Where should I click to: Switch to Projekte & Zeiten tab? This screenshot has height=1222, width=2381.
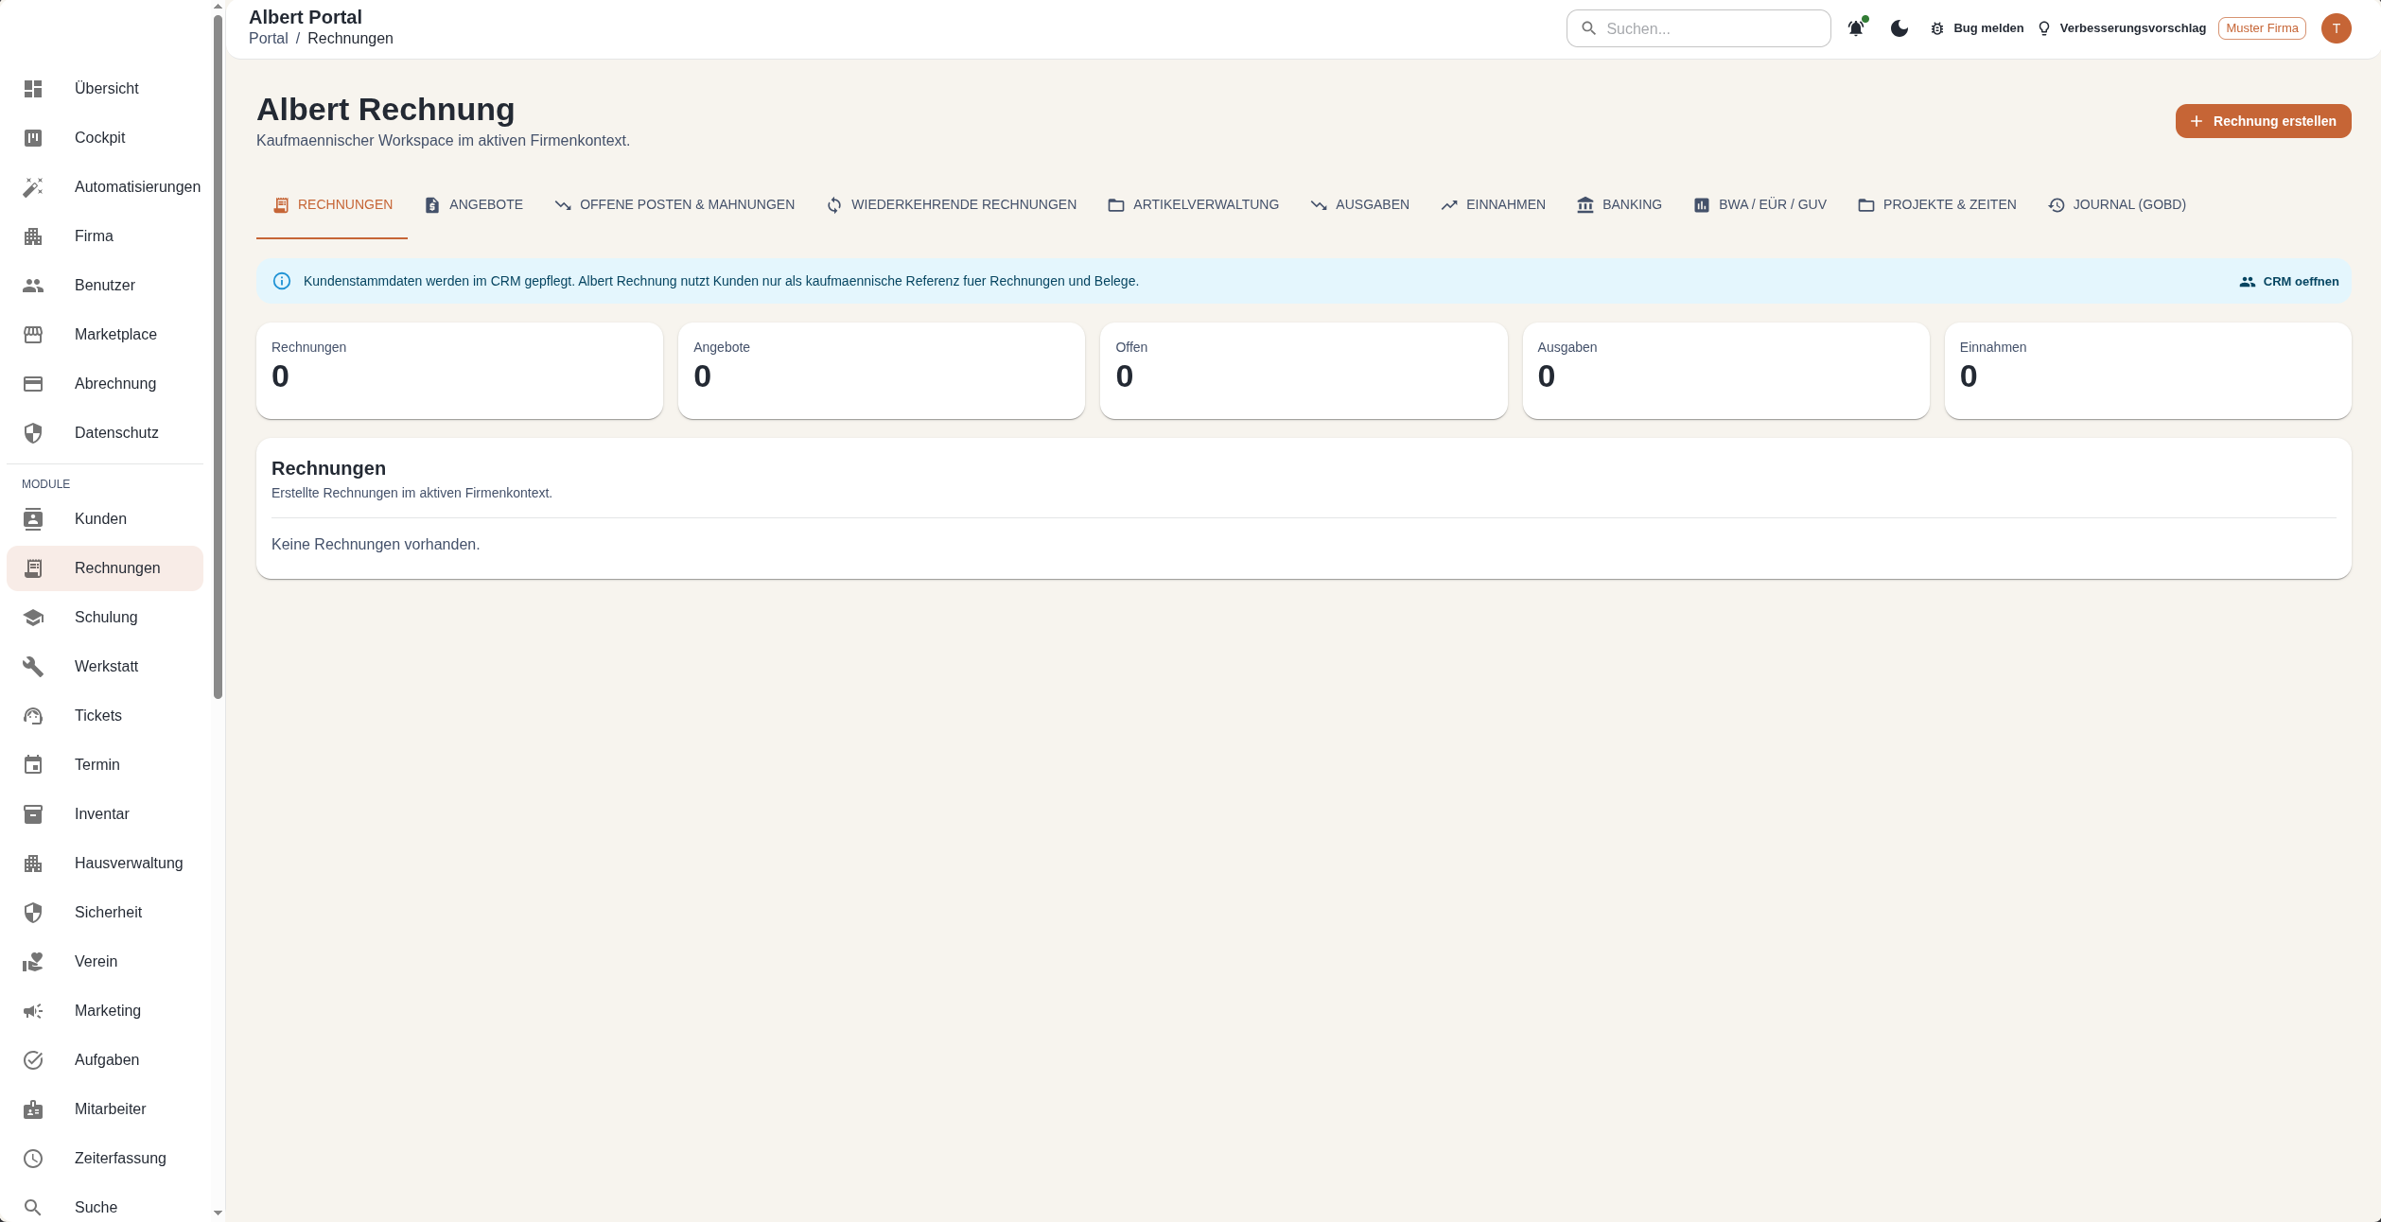tap(1936, 205)
